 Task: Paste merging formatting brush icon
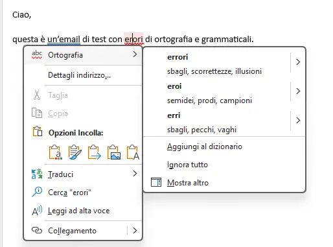(75, 152)
